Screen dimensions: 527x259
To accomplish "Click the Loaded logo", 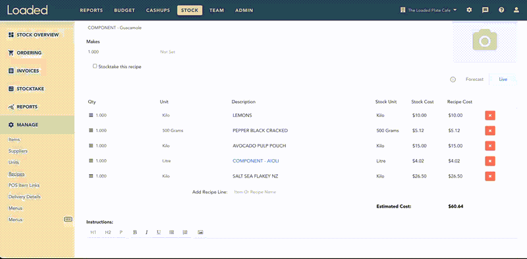I will [28, 10].
